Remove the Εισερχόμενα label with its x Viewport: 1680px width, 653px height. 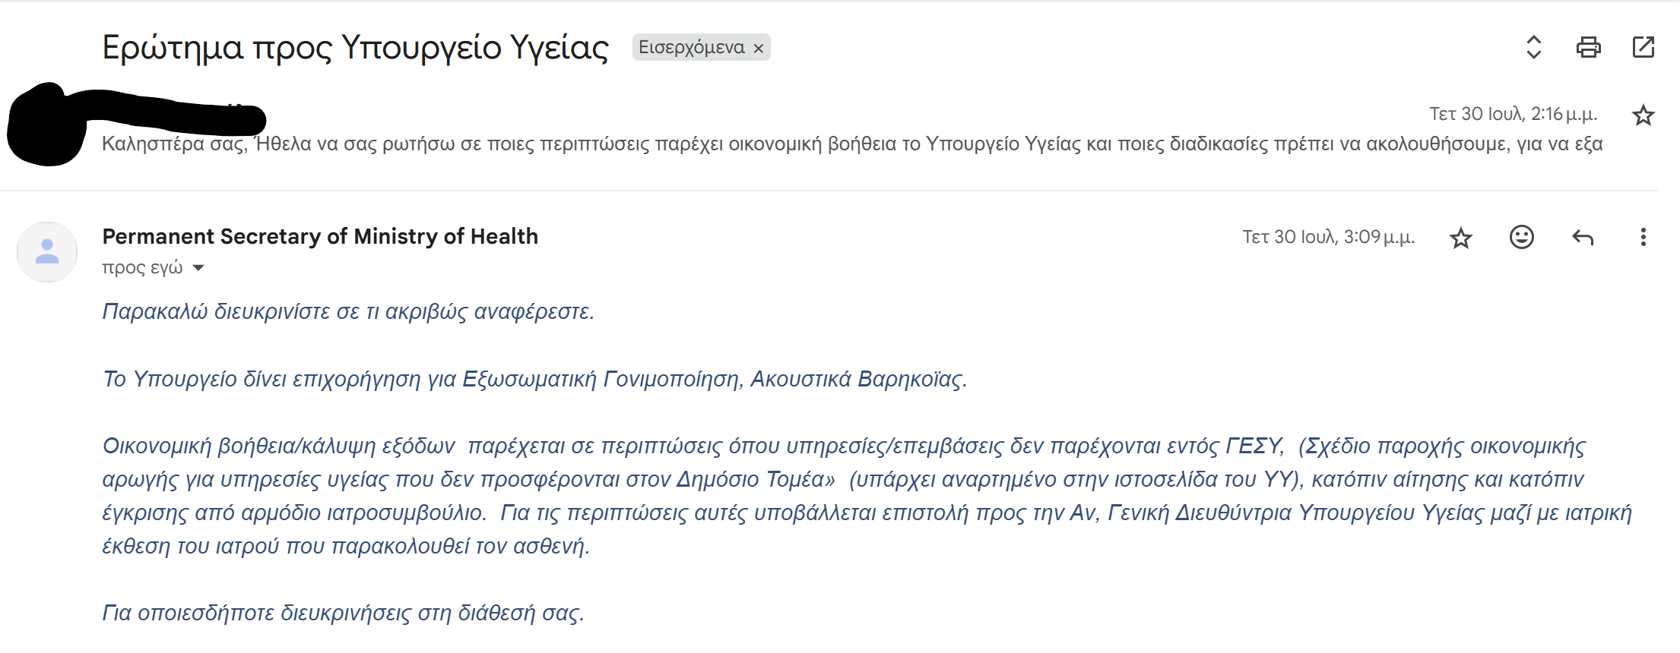759,48
